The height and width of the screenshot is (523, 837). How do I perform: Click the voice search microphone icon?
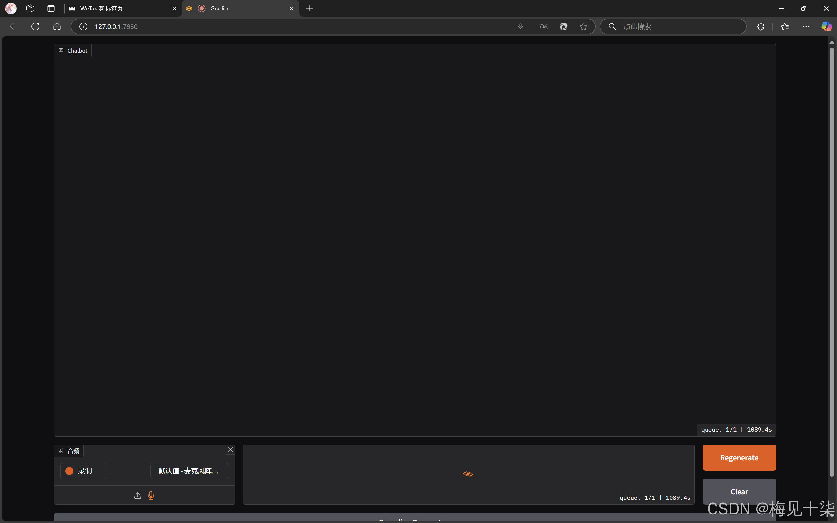click(x=520, y=26)
